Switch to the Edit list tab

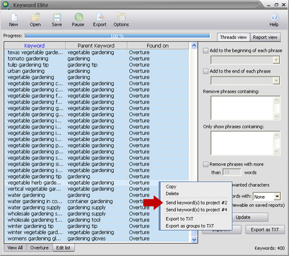click(x=63, y=248)
